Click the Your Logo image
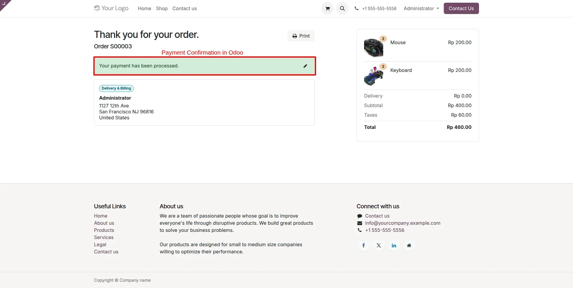 pos(111,8)
